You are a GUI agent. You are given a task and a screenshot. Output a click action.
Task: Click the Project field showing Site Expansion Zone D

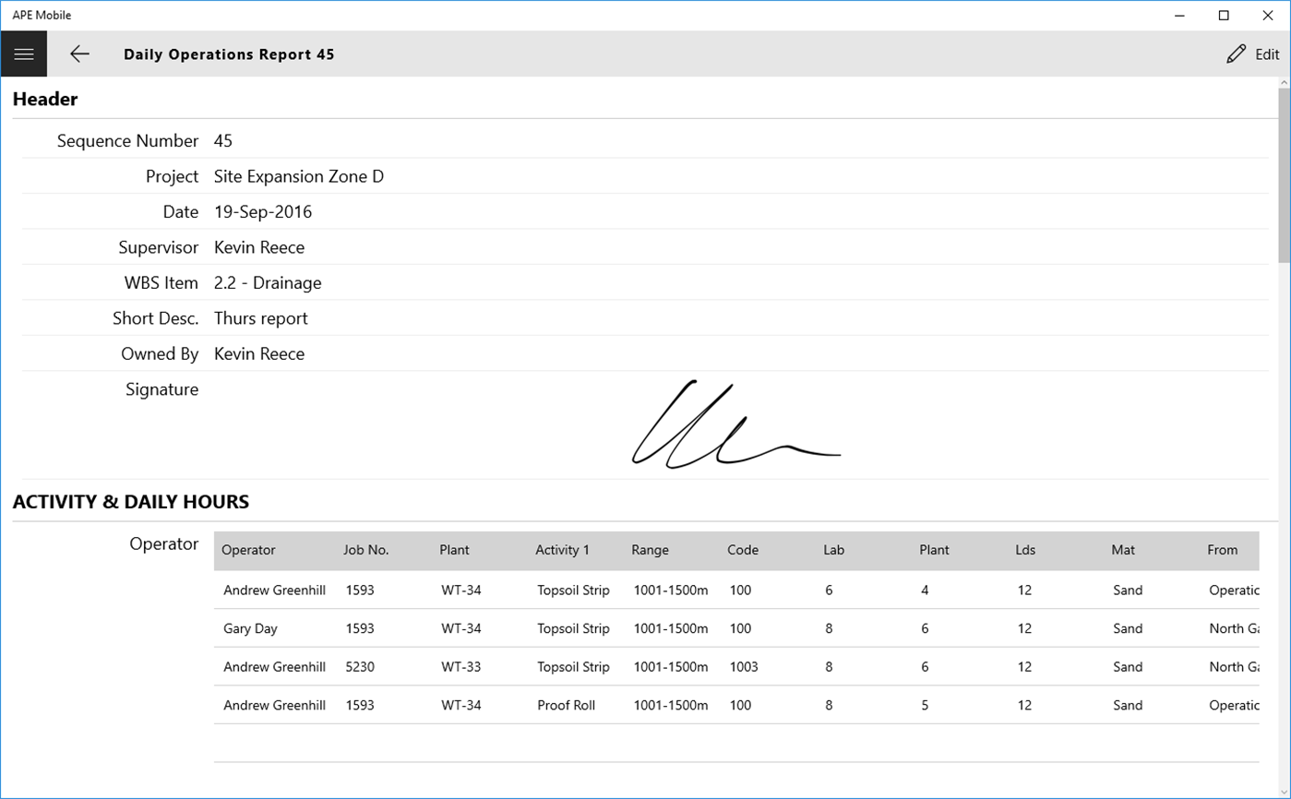pos(298,176)
